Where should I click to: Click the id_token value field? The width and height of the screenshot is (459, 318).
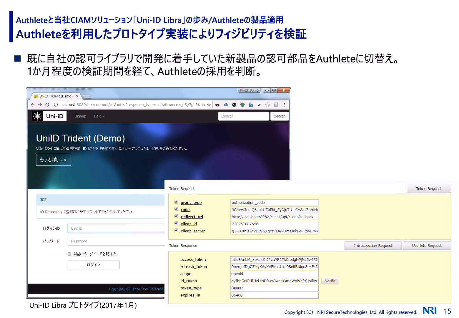[274, 281]
